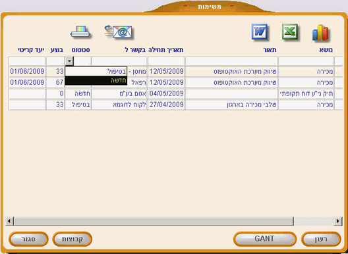Image resolution: width=348 pixels, height=254 pixels.
Task: Click the 'בוצע' column header
Action: pos(57,50)
